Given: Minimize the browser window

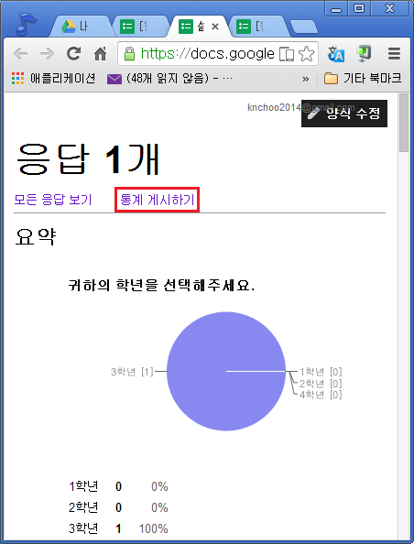Looking at the screenshot, I should coord(336,8).
